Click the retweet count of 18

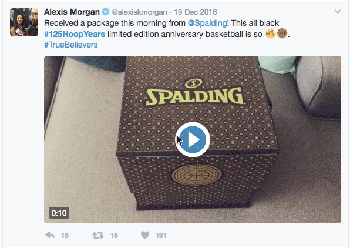coord(114,236)
